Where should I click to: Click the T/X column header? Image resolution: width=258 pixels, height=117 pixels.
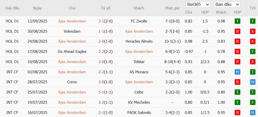coord(252,8)
